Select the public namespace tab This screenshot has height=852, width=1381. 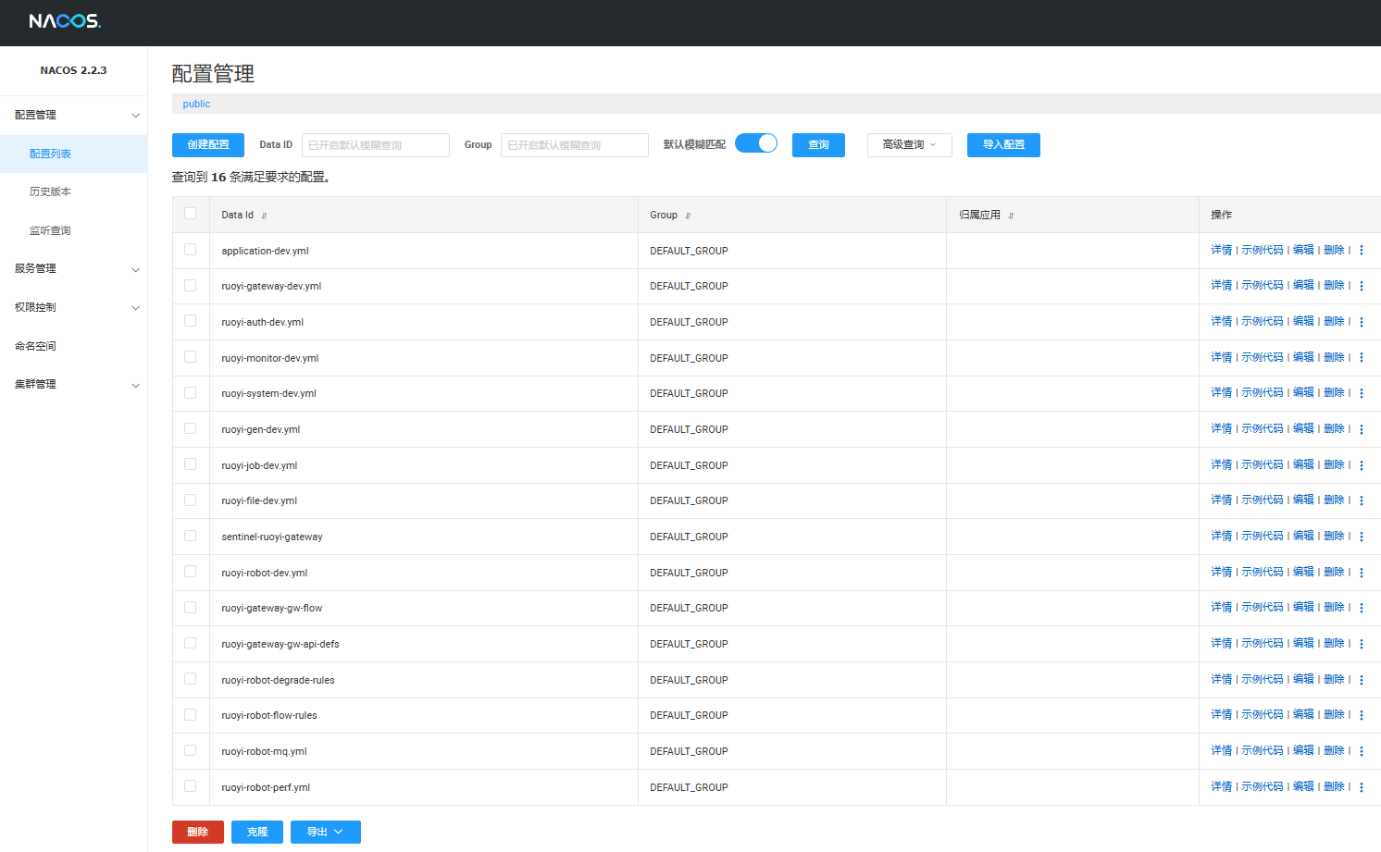point(196,104)
